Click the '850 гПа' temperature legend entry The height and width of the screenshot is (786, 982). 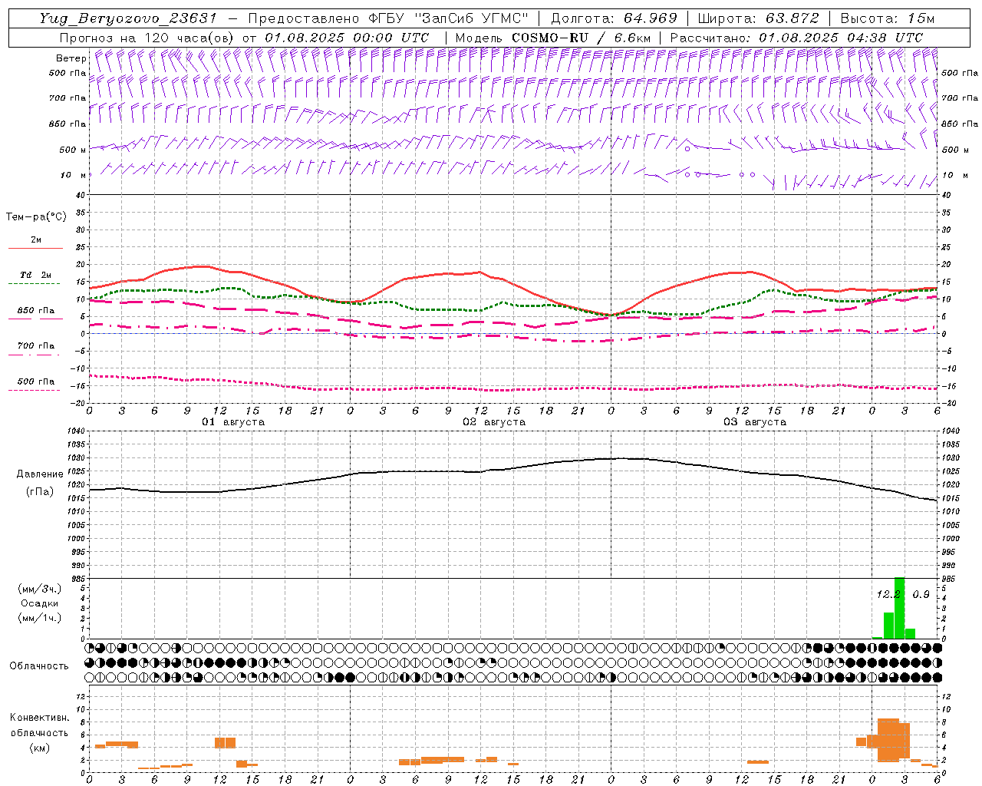tap(35, 311)
